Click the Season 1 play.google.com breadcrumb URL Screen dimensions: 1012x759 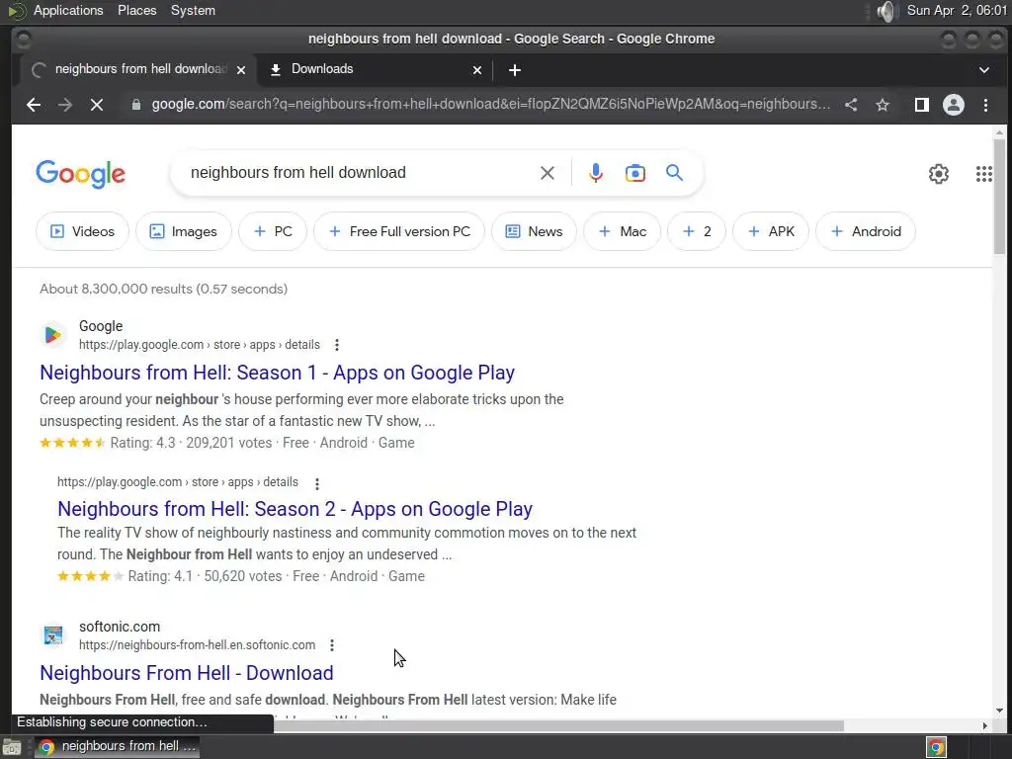click(200, 345)
